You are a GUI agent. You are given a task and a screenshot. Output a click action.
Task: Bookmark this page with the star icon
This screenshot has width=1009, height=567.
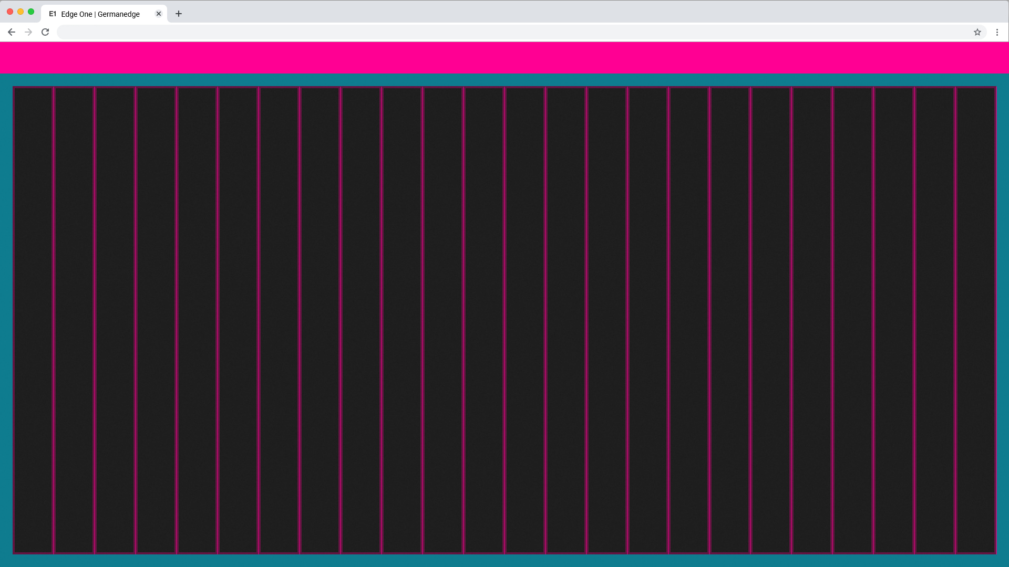[x=977, y=32]
